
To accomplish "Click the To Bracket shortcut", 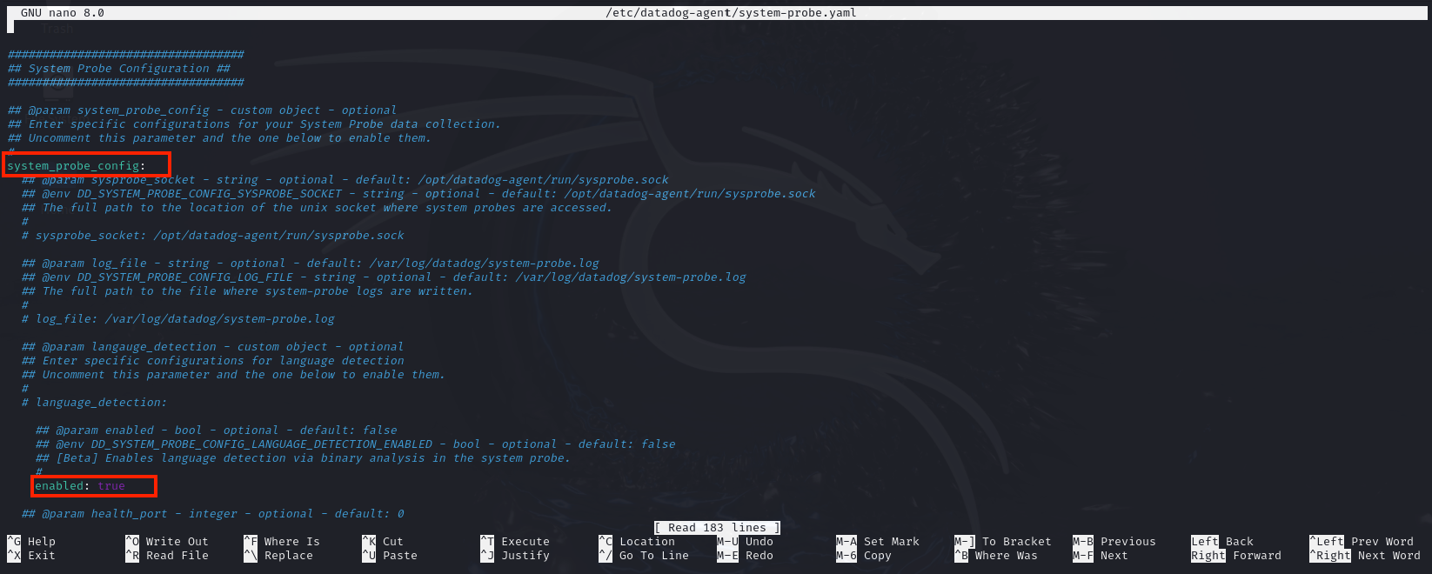I will pyautogui.click(x=1002, y=542).
